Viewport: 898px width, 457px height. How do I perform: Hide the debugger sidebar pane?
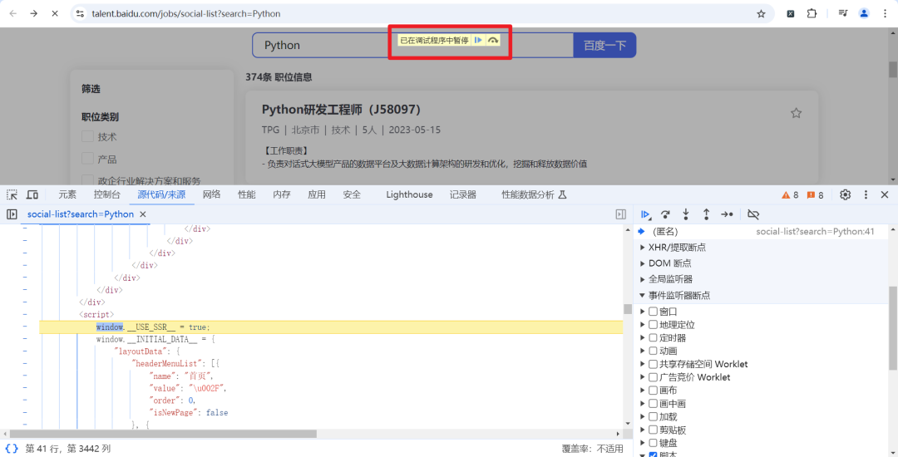point(621,214)
